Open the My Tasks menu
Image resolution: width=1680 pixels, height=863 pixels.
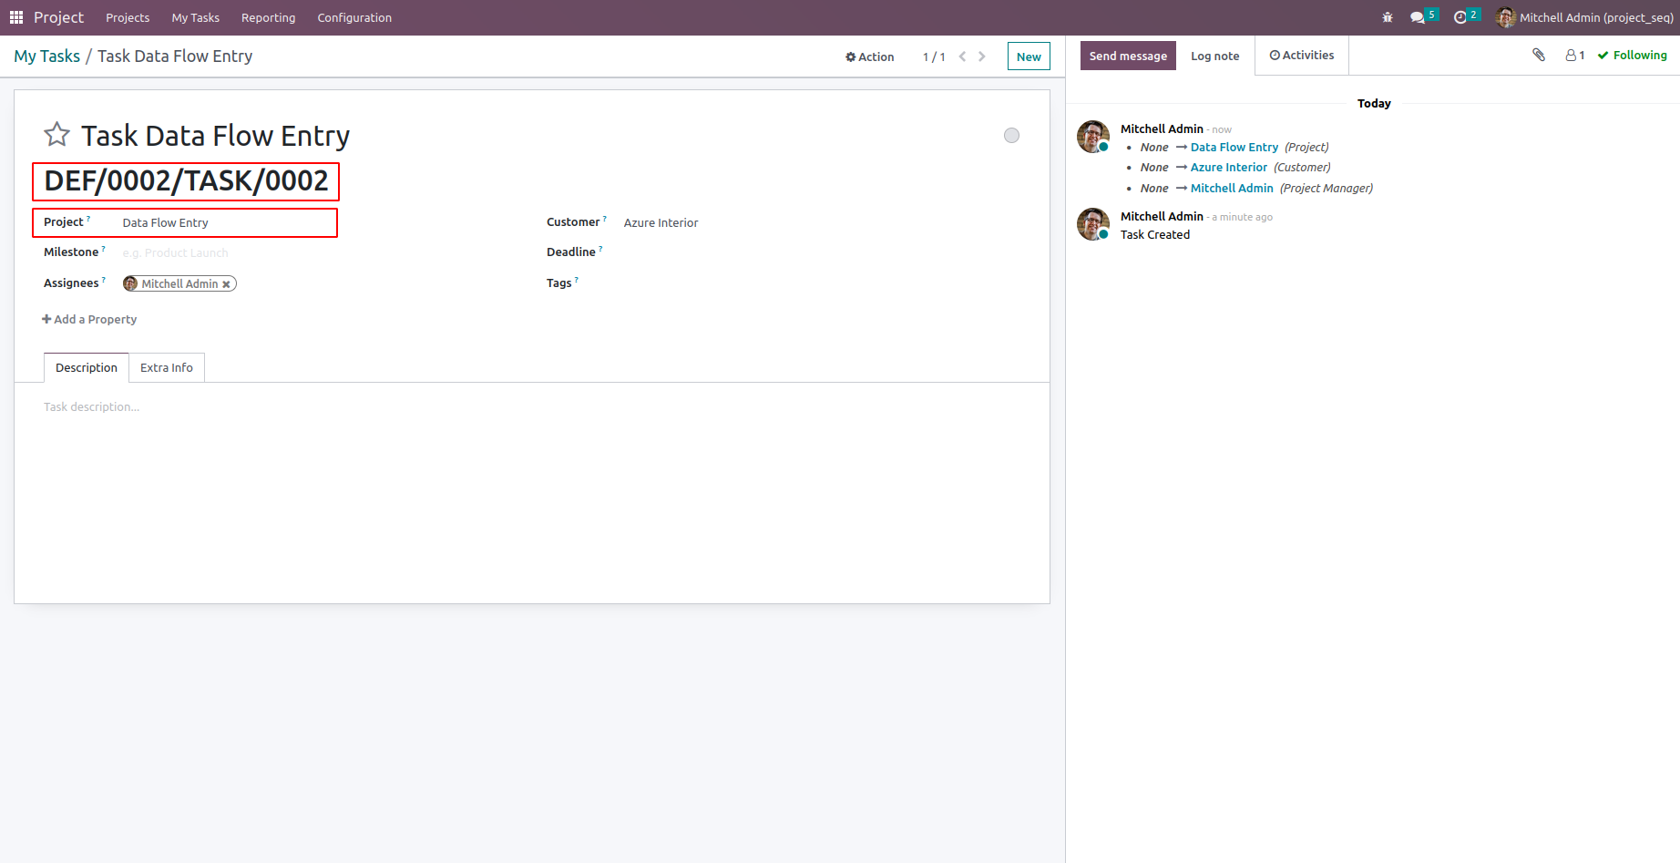tap(195, 17)
